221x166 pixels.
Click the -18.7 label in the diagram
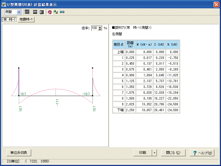86,94
